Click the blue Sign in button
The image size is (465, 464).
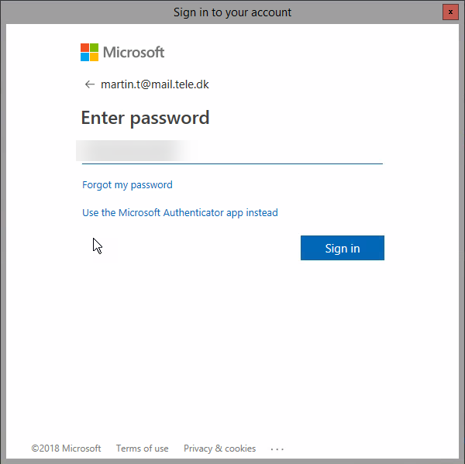click(343, 248)
